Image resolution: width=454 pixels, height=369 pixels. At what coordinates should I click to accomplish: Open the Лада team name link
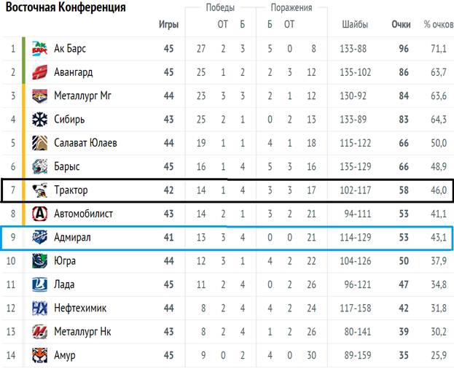[64, 284]
